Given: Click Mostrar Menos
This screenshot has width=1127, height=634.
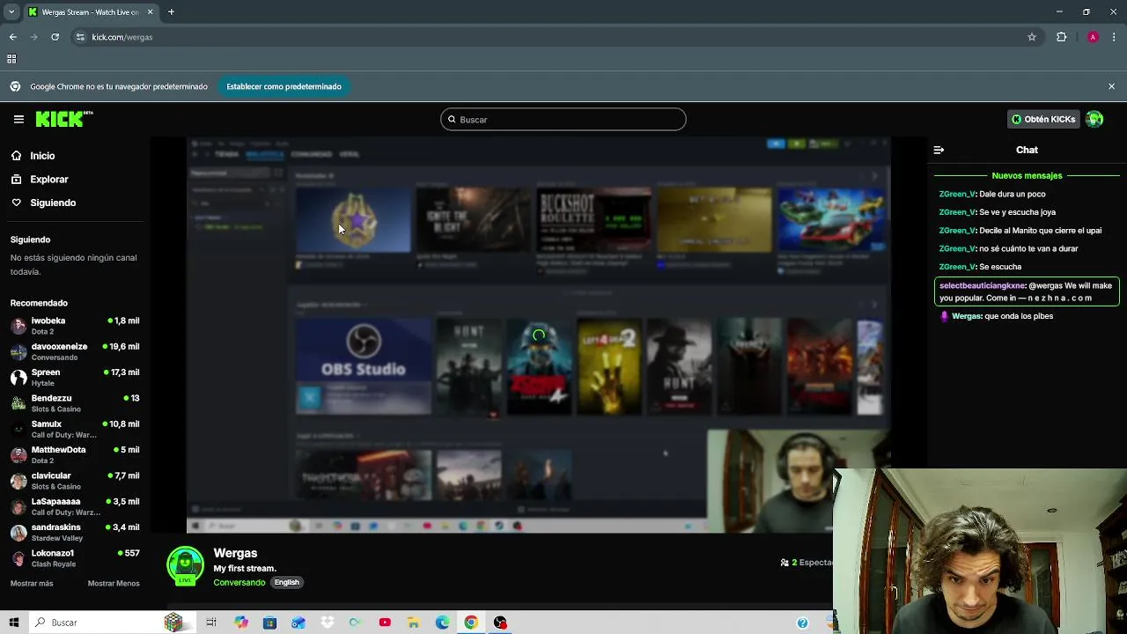Looking at the screenshot, I should pyautogui.click(x=114, y=584).
